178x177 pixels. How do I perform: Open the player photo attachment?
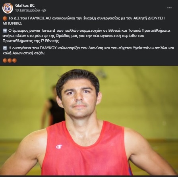coord(89,121)
